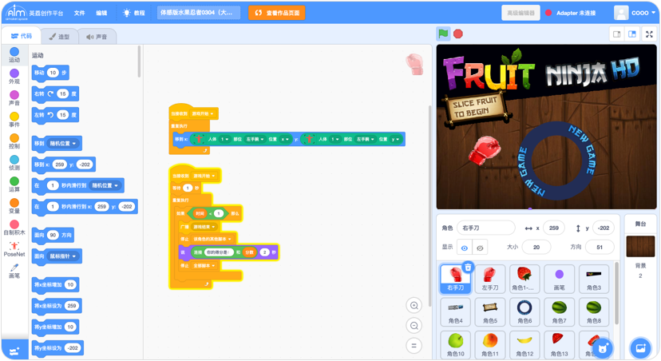This screenshot has height=361, width=661.
Task: Open the 移到 随机位置 dropdown in palette
Action: [x=62, y=144]
